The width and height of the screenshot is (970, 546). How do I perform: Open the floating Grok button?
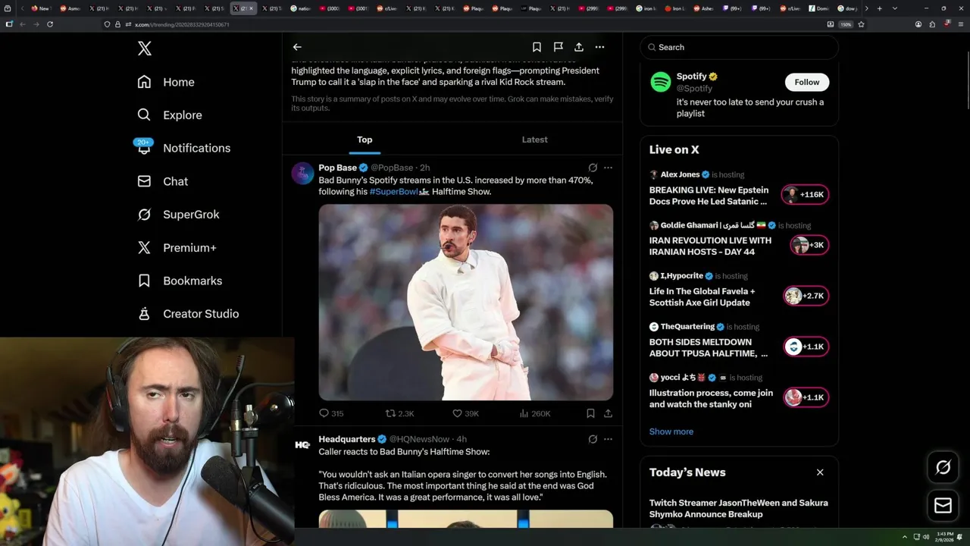tap(943, 468)
